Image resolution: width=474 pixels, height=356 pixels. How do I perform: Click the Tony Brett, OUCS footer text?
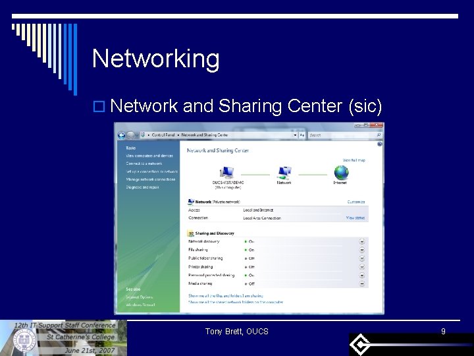pos(237,332)
